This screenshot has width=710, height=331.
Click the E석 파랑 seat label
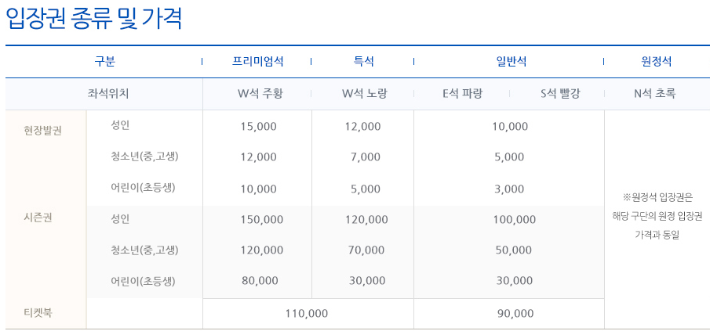(x=462, y=94)
